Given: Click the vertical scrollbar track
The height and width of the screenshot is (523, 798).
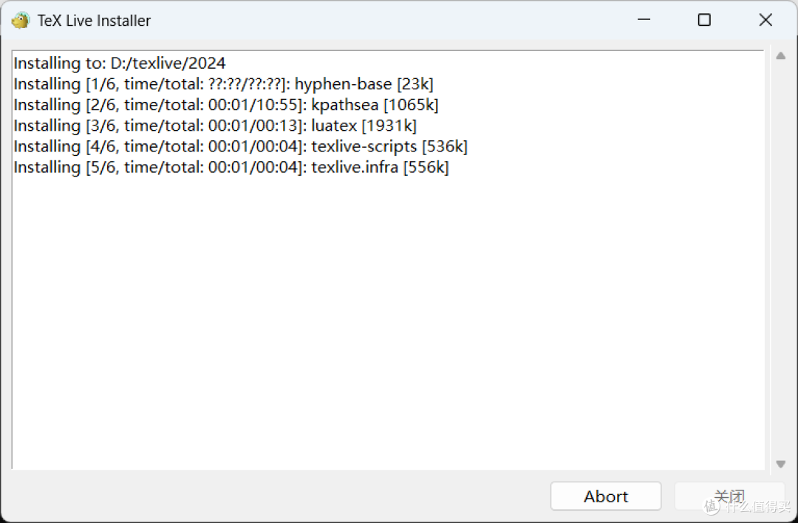Looking at the screenshot, I should [x=781, y=259].
